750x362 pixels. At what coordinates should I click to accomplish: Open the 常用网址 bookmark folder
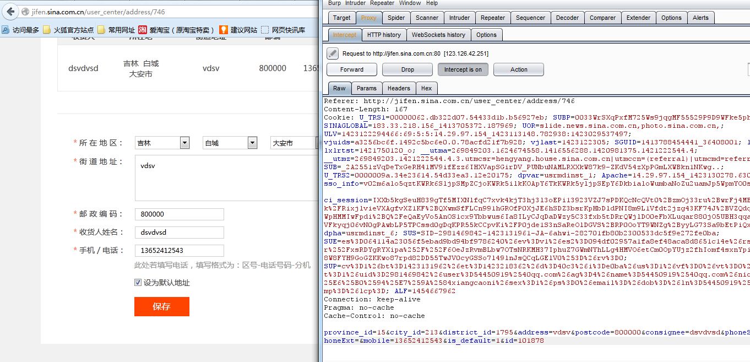(x=116, y=30)
